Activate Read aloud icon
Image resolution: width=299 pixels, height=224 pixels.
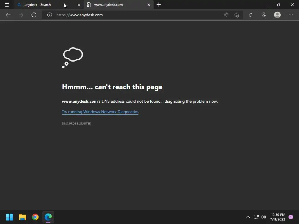pos(226,15)
